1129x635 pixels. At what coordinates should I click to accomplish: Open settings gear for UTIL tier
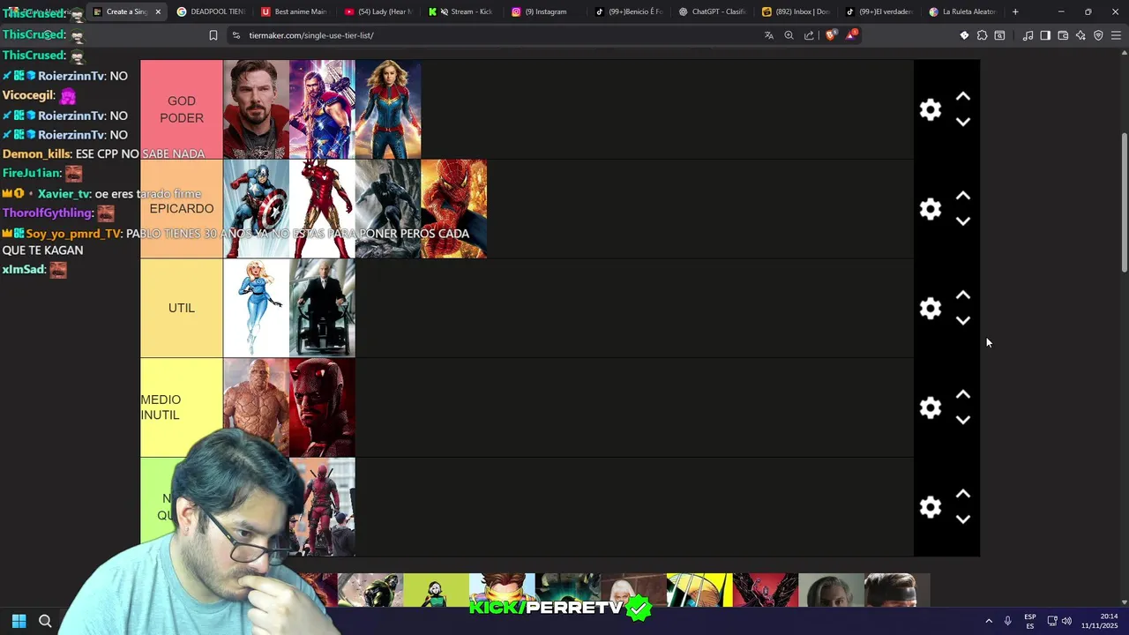tap(931, 308)
